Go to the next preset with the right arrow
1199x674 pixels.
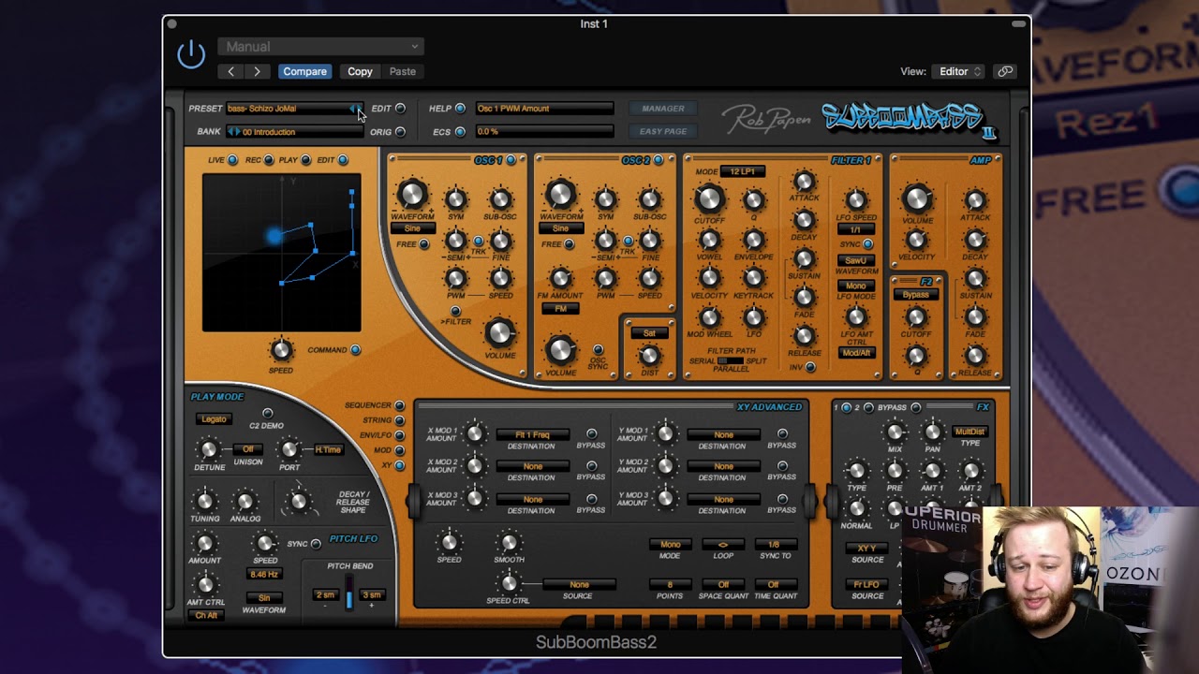(x=257, y=71)
